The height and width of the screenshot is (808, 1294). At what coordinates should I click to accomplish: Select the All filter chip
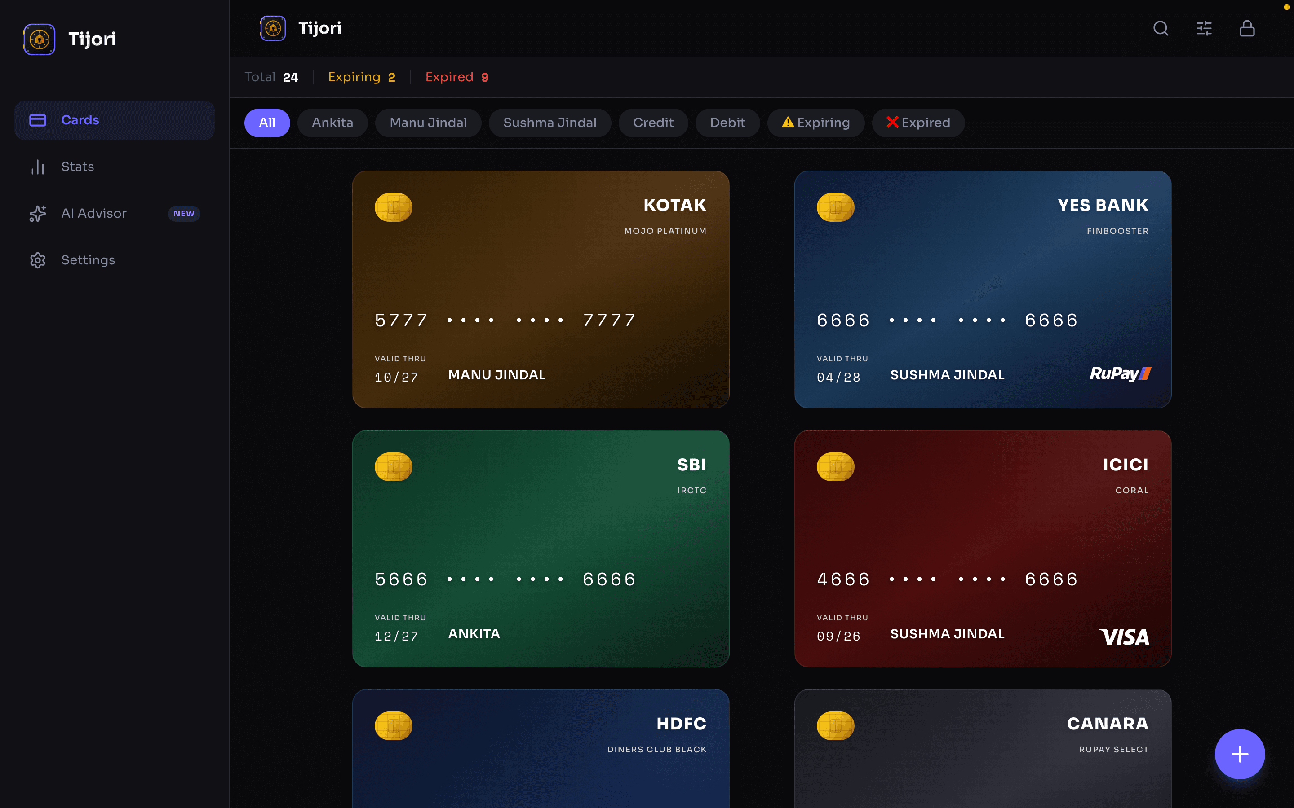click(x=267, y=123)
